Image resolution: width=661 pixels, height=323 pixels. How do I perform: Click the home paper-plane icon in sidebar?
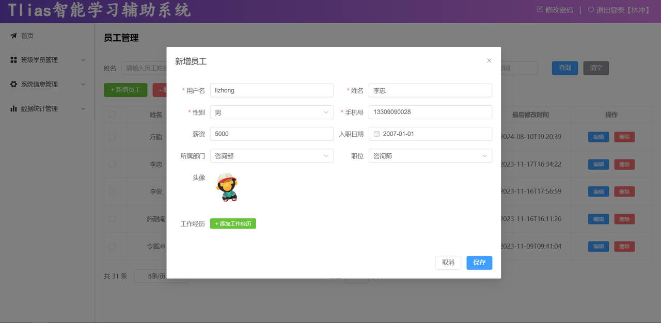coord(13,36)
